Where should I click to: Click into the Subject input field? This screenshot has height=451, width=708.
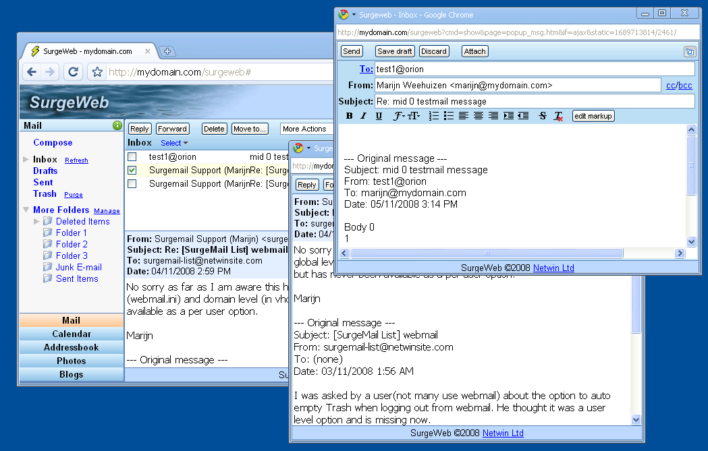(x=534, y=101)
